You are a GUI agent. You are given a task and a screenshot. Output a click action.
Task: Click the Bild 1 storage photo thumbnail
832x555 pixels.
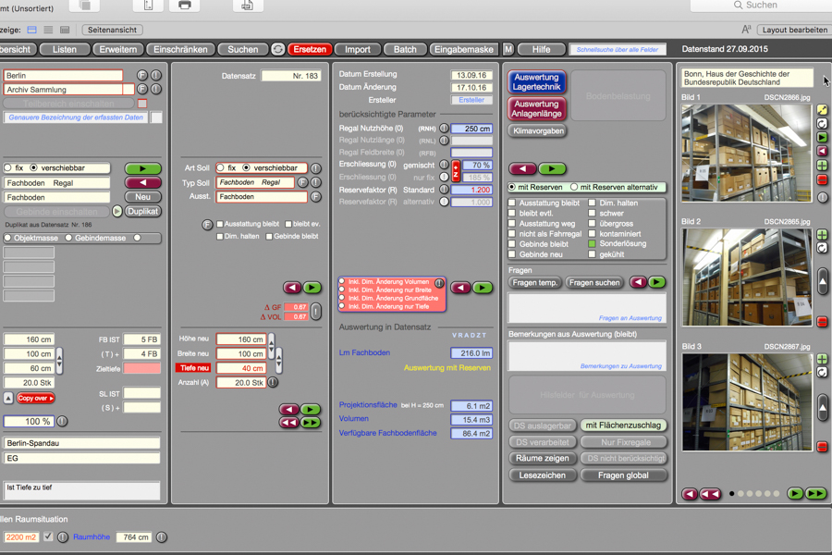coord(746,153)
